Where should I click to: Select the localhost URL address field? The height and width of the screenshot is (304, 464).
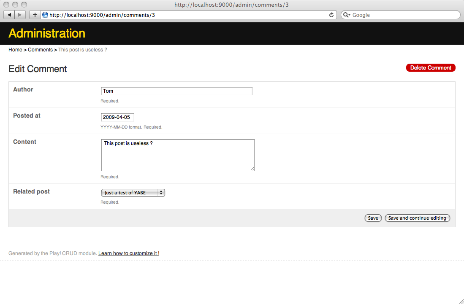tap(186, 15)
